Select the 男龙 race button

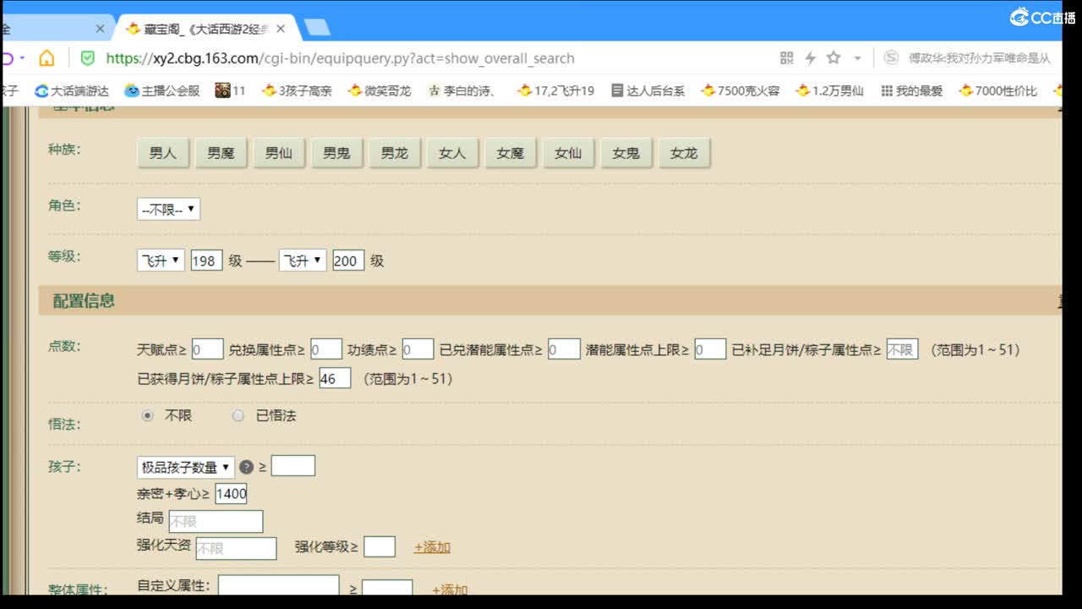point(395,154)
